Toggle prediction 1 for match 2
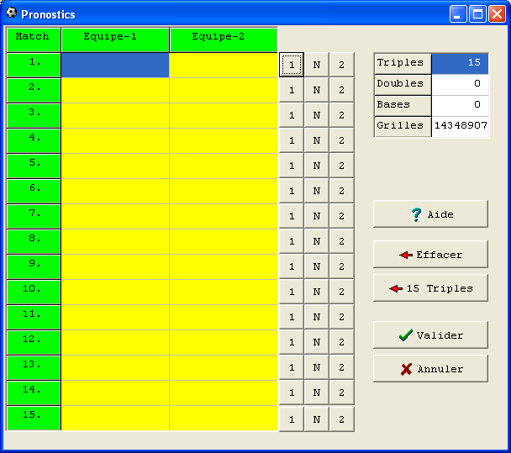511x453 pixels. tap(292, 90)
